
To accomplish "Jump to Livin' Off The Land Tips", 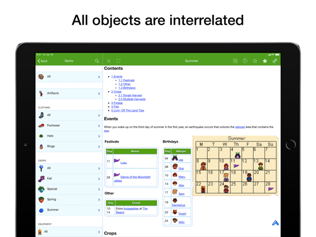I will tap(128, 110).
